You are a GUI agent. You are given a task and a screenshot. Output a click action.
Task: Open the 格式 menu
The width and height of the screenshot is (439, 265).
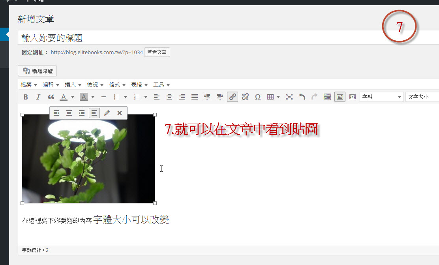[117, 85]
